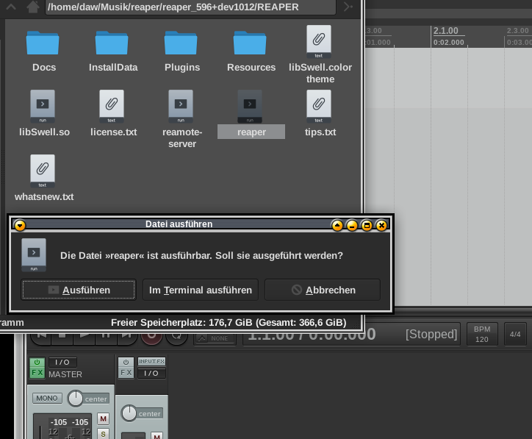Click the [Stopped] transport status
This screenshot has width=532, height=439.
click(431, 334)
